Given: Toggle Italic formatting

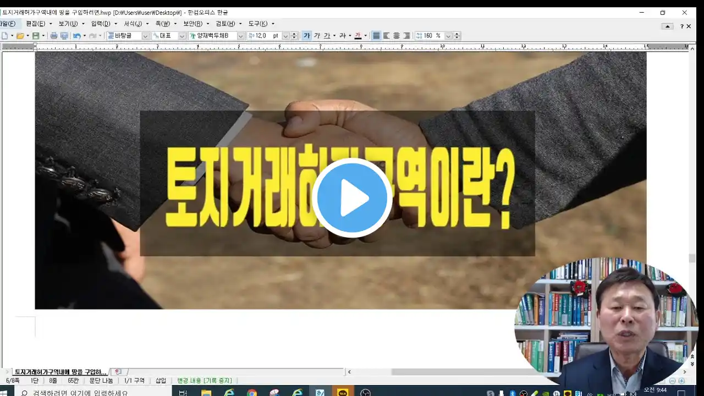Looking at the screenshot, I should point(317,36).
